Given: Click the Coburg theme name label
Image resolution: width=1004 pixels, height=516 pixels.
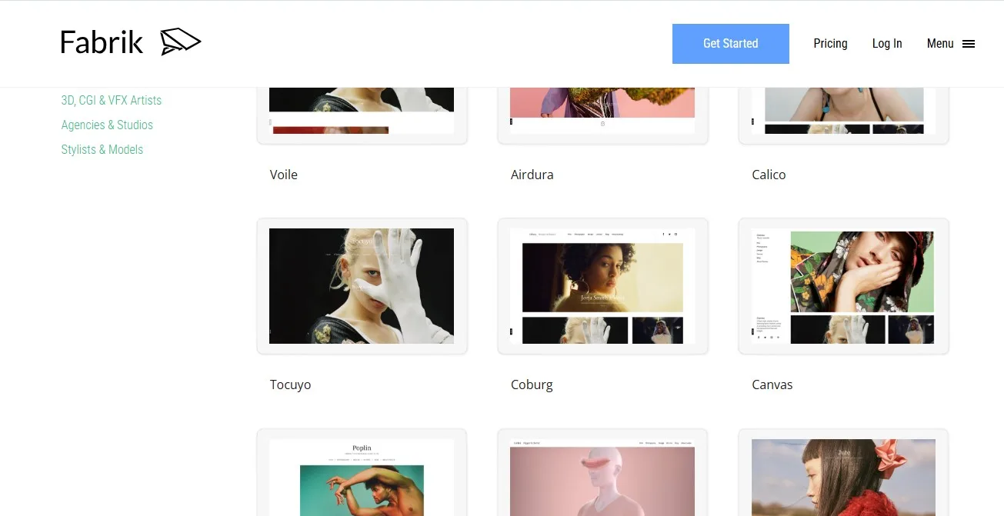Looking at the screenshot, I should point(532,385).
